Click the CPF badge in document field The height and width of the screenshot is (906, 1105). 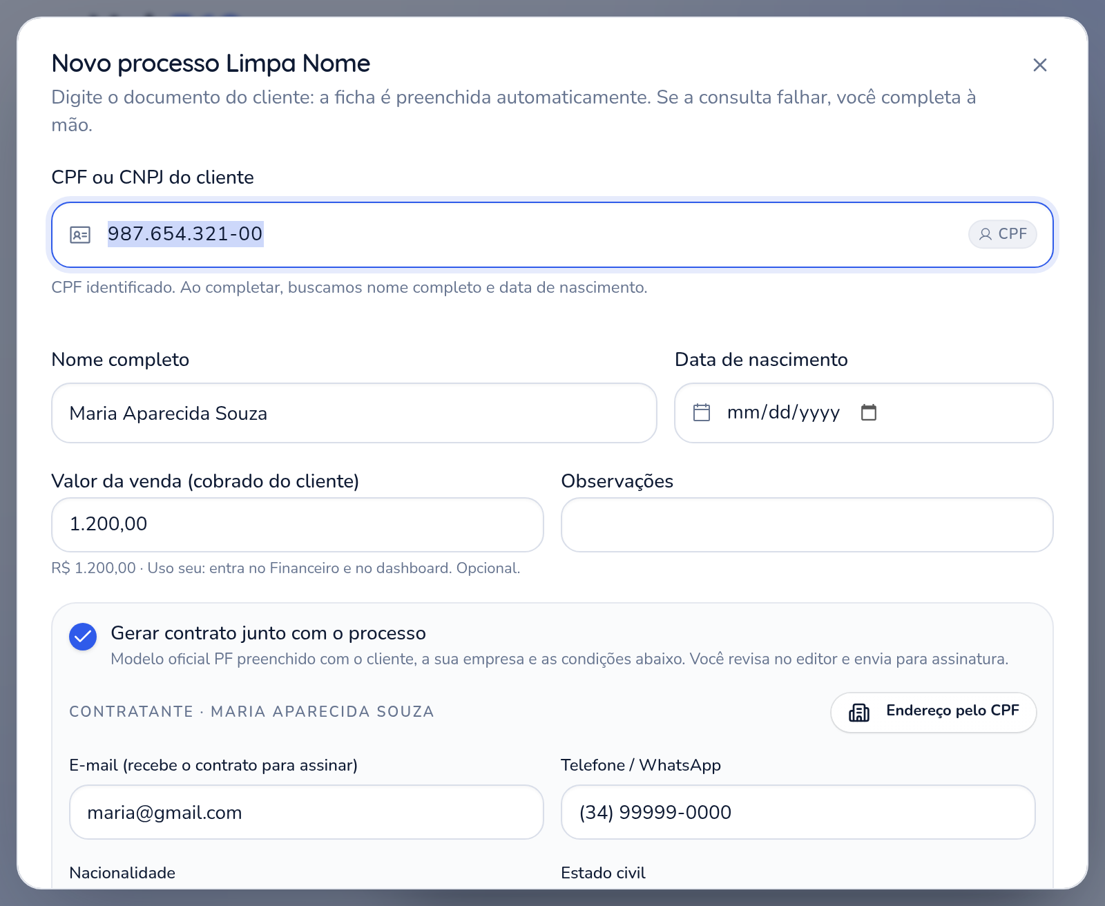1003,234
